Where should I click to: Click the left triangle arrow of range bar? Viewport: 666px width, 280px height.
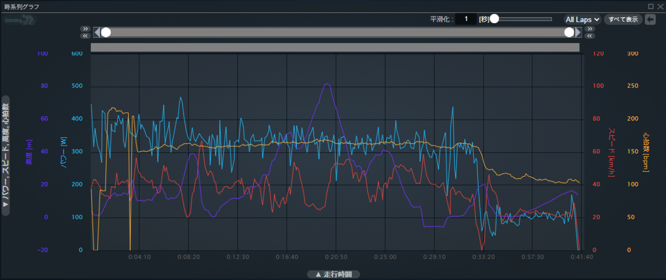tap(97, 33)
